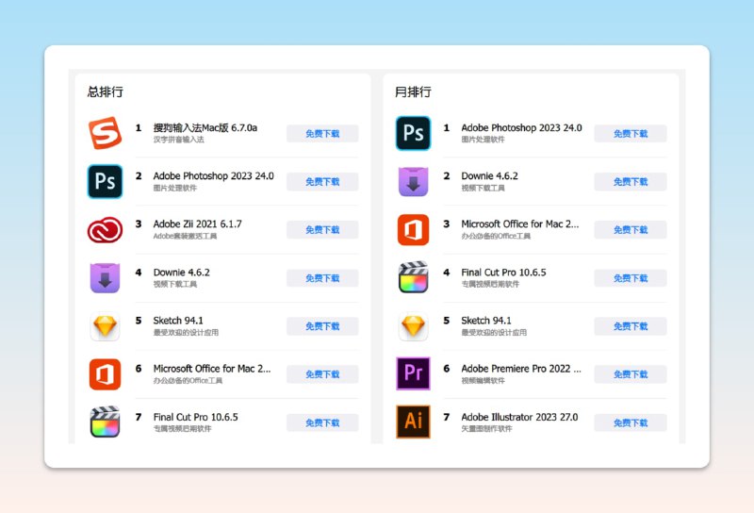Open Adobe Zii 2021 6.1.7 title link
This screenshot has width=754, height=513.
[x=197, y=224]
